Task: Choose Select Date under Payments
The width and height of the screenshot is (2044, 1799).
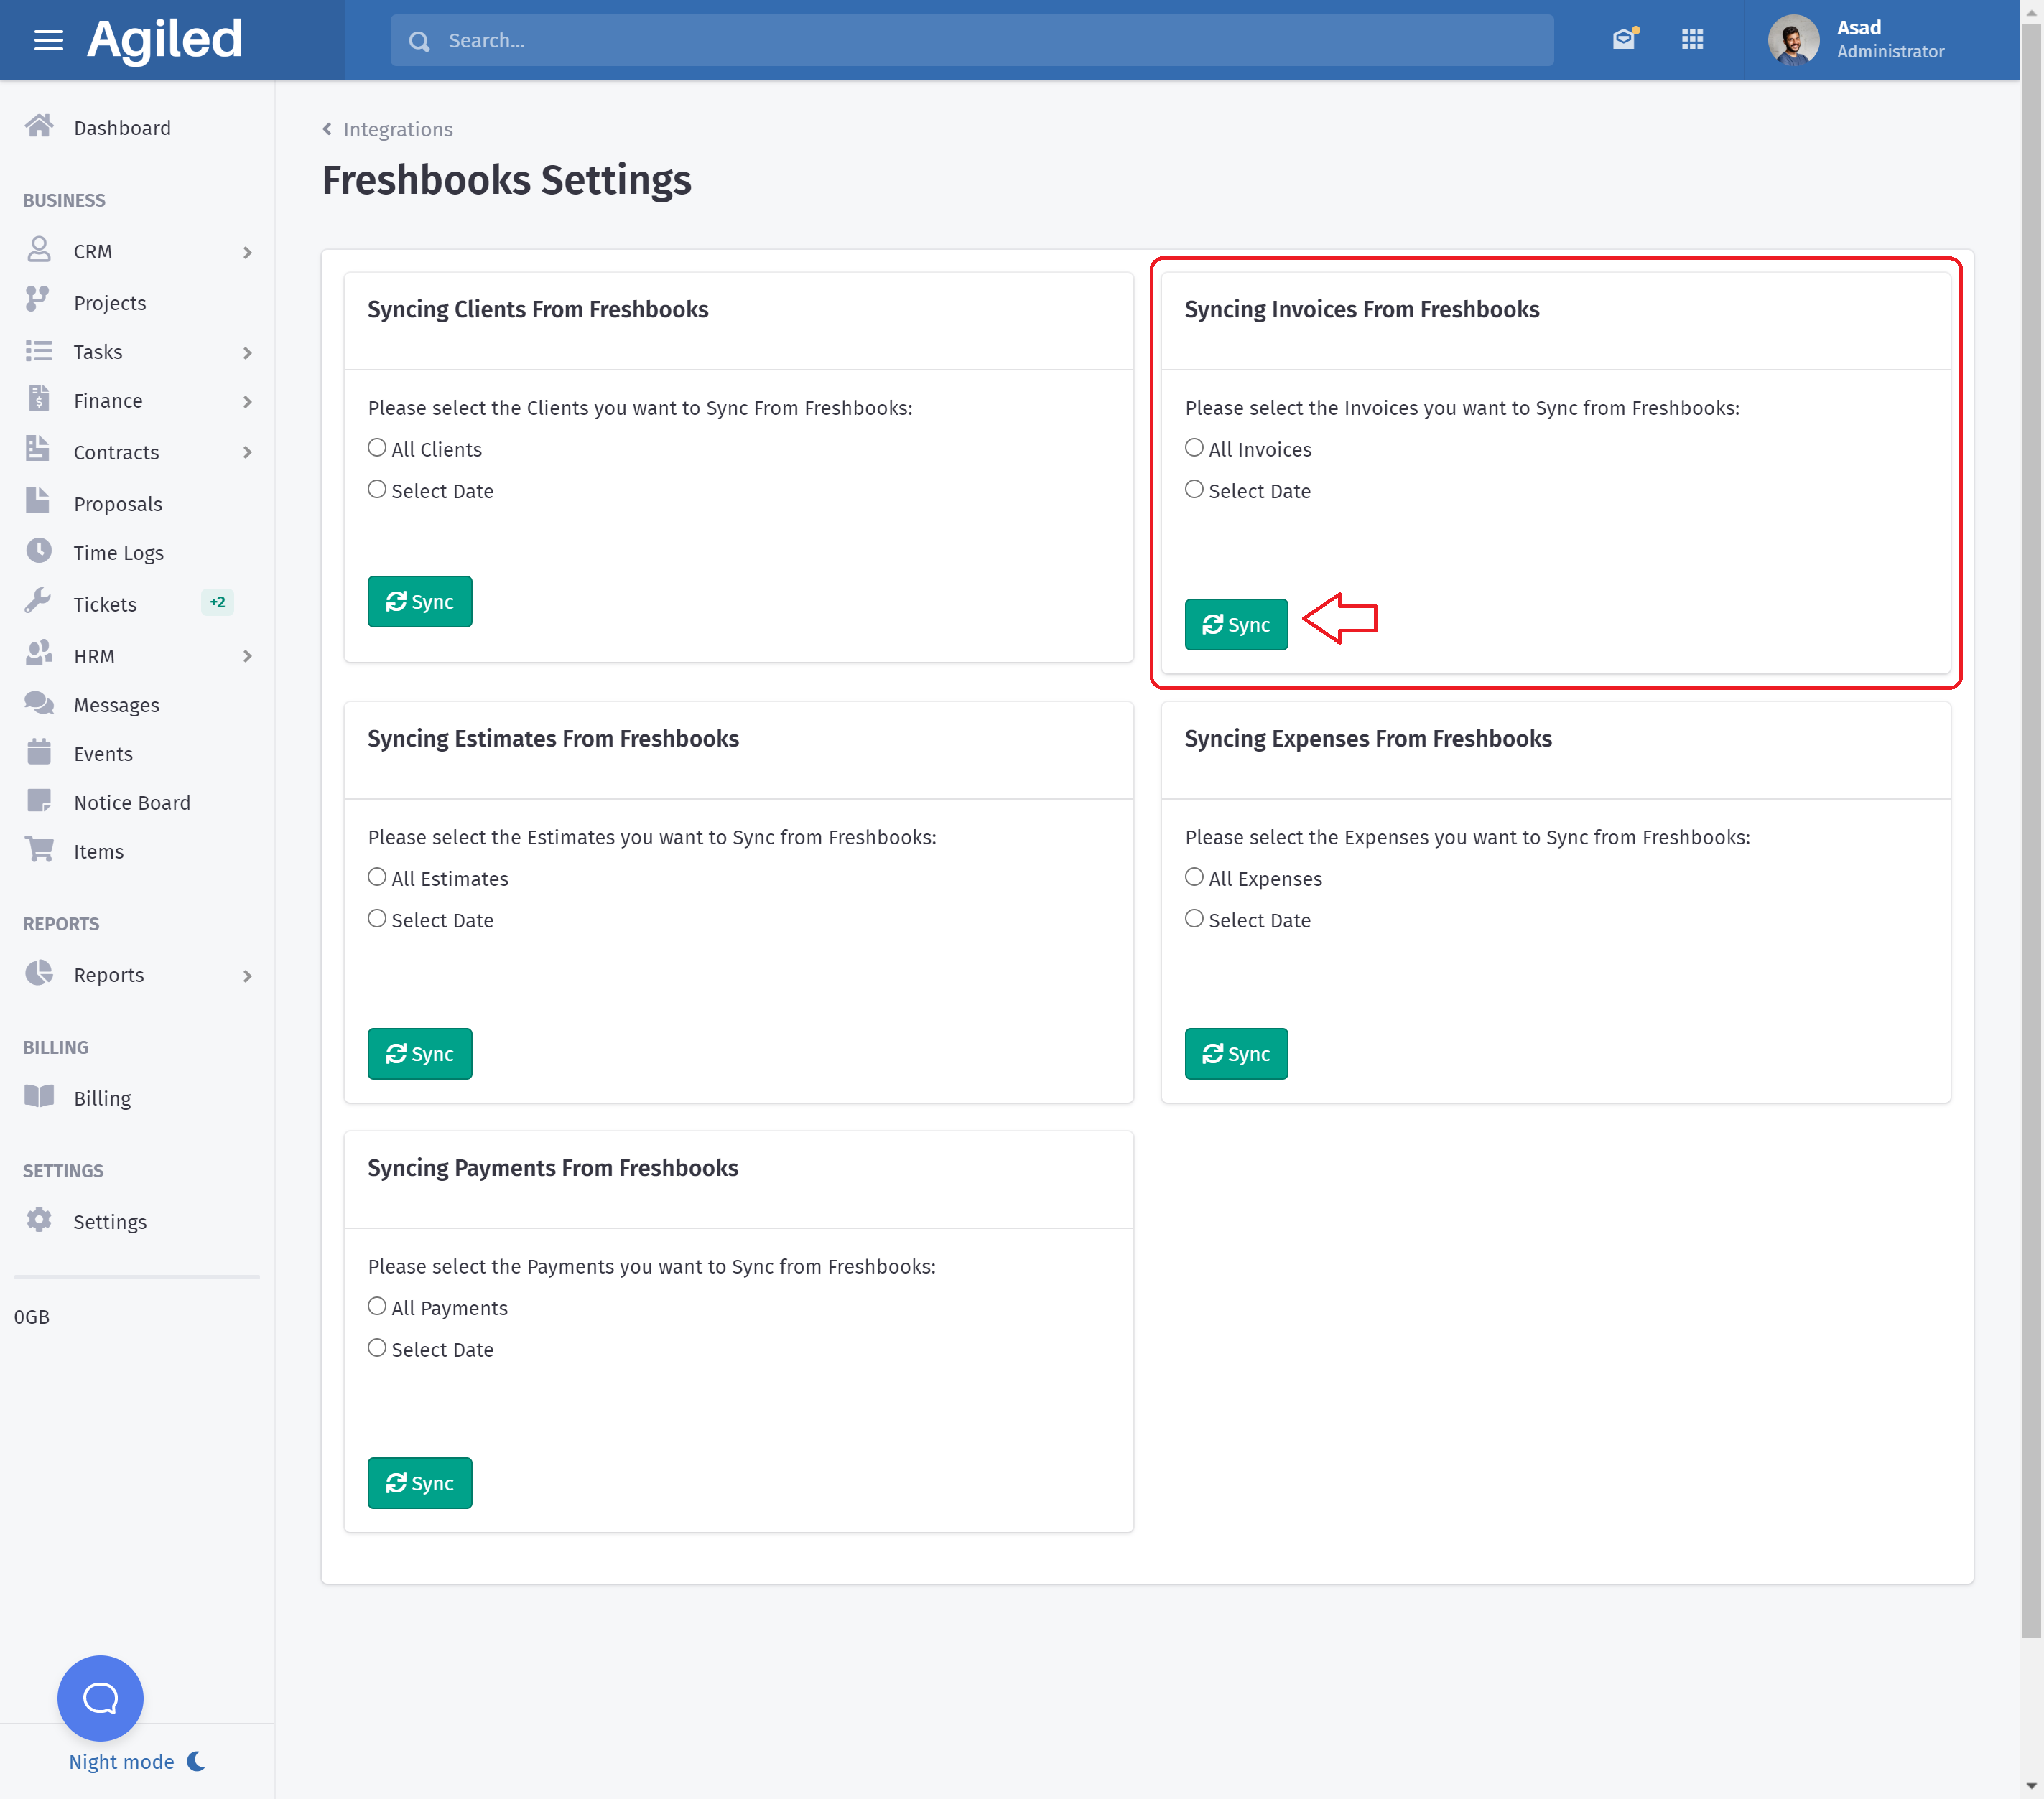Action: coord(377,1348)
